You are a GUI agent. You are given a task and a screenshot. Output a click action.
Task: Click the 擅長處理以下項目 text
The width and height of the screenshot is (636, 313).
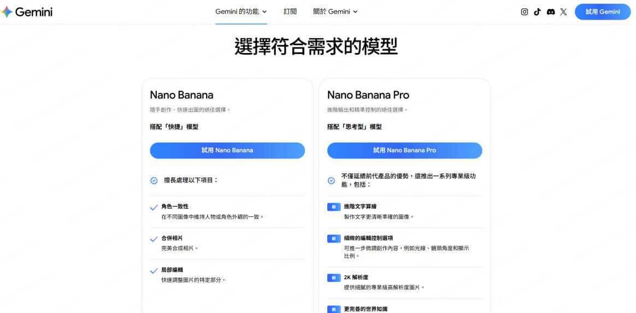(x=191, y=180)
